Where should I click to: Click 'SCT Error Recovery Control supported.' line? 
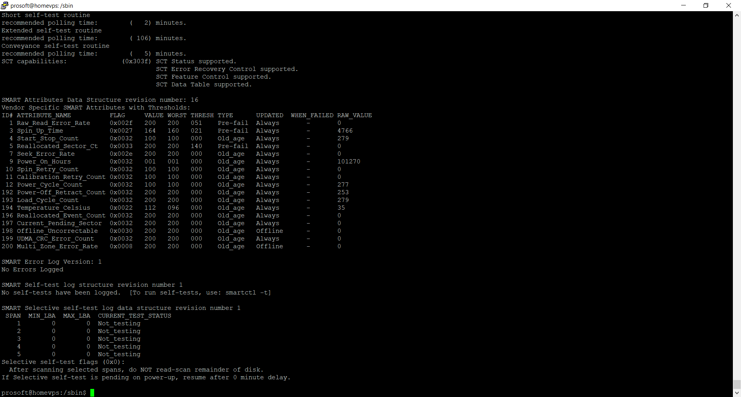(x=227, y=69)
